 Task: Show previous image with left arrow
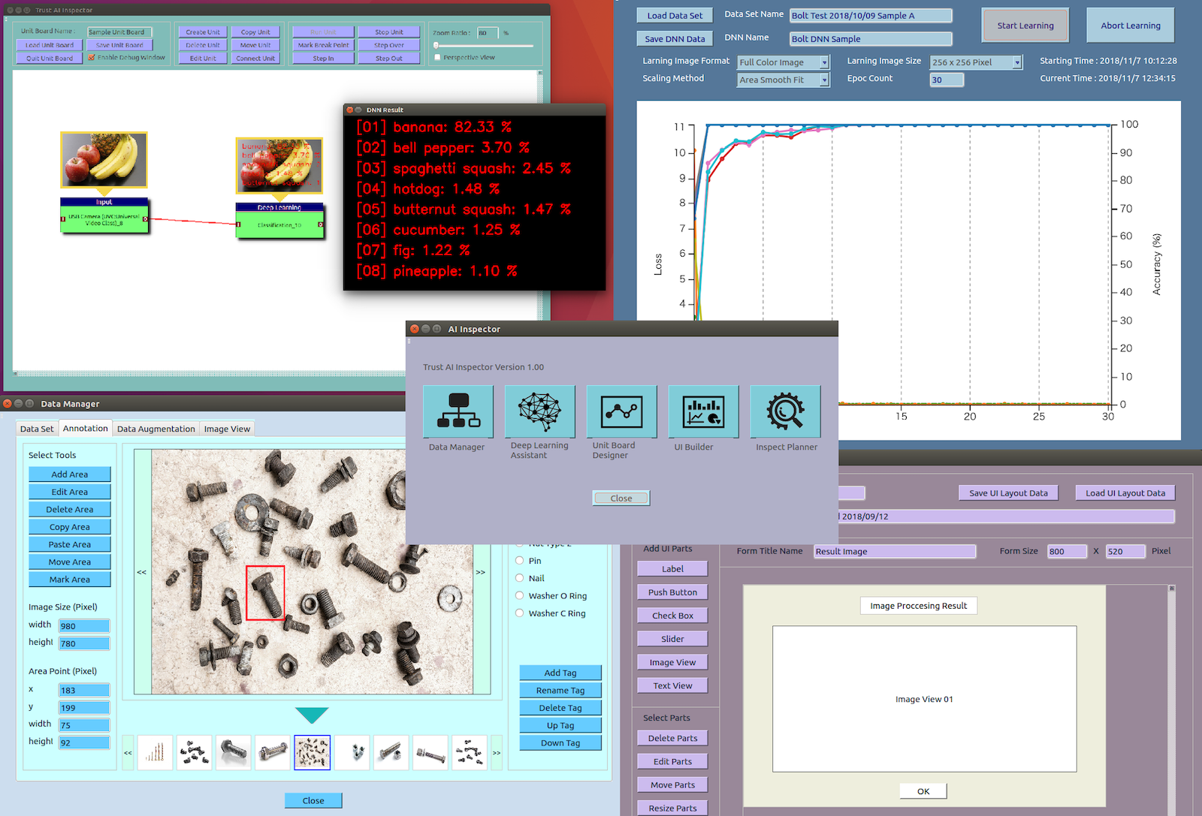point(142,572)
